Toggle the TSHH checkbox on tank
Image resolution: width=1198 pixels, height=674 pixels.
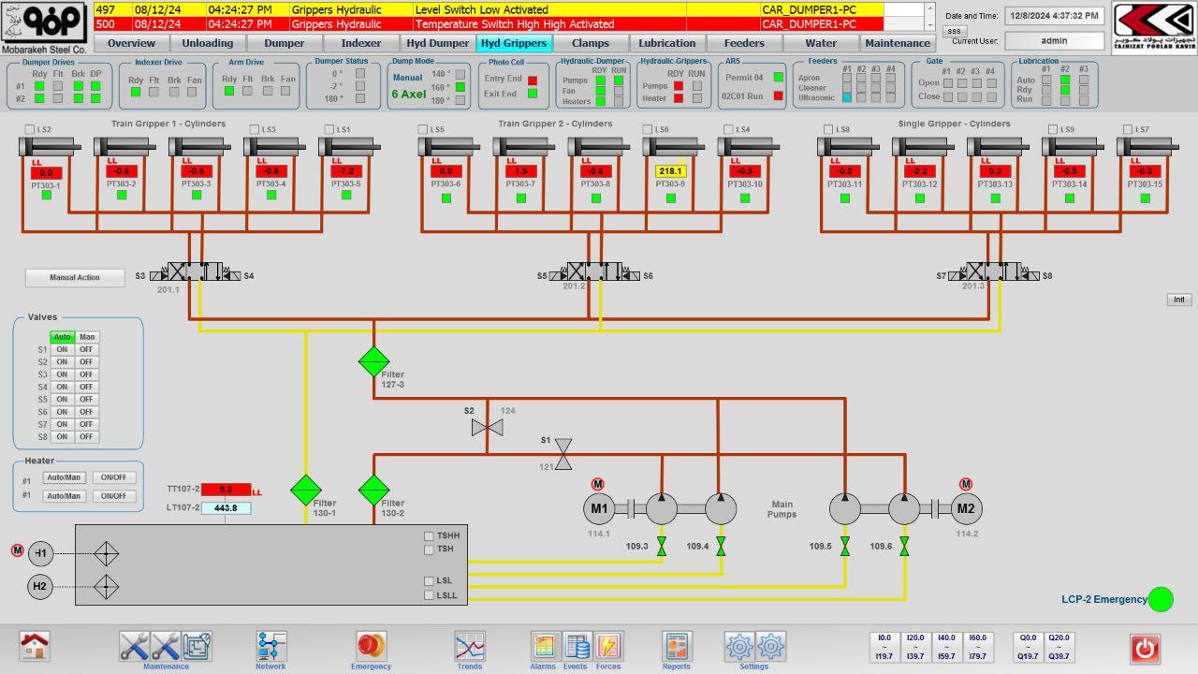tap(429, 536)
